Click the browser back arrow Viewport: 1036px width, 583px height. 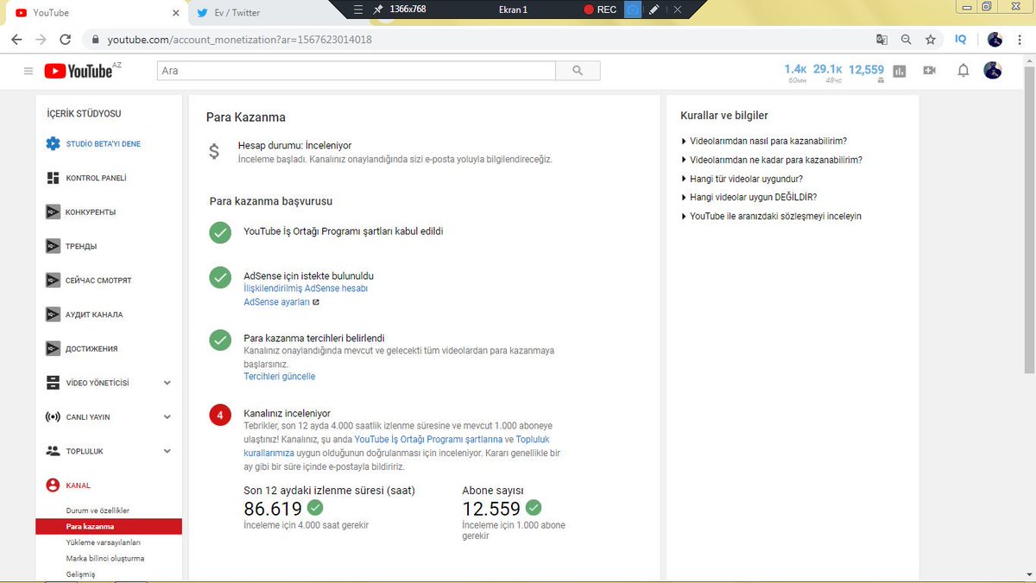coord(16,40)
